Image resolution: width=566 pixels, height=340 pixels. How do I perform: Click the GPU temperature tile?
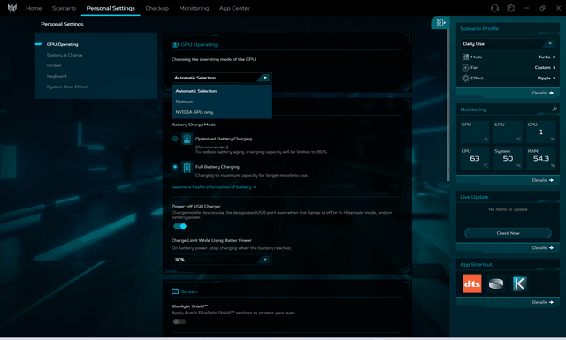[508, 132]
